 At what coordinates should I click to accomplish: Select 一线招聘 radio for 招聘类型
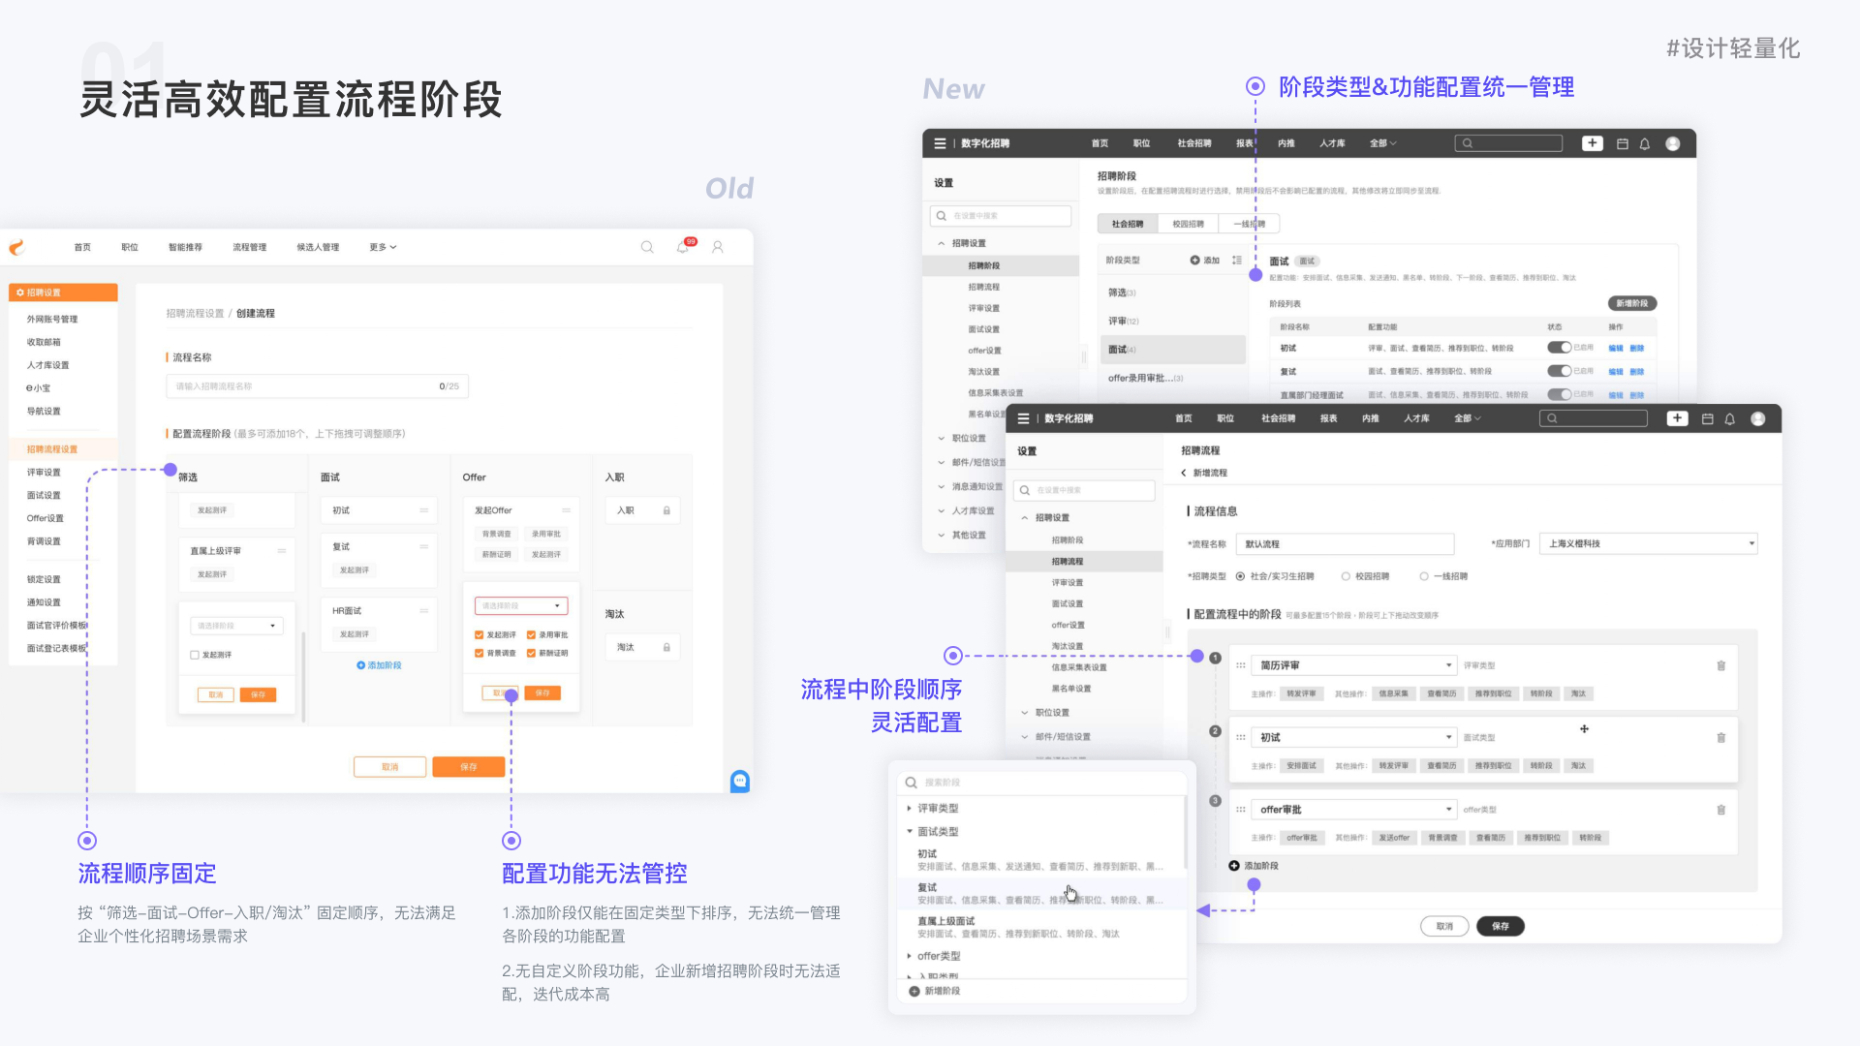[1424, 576]
